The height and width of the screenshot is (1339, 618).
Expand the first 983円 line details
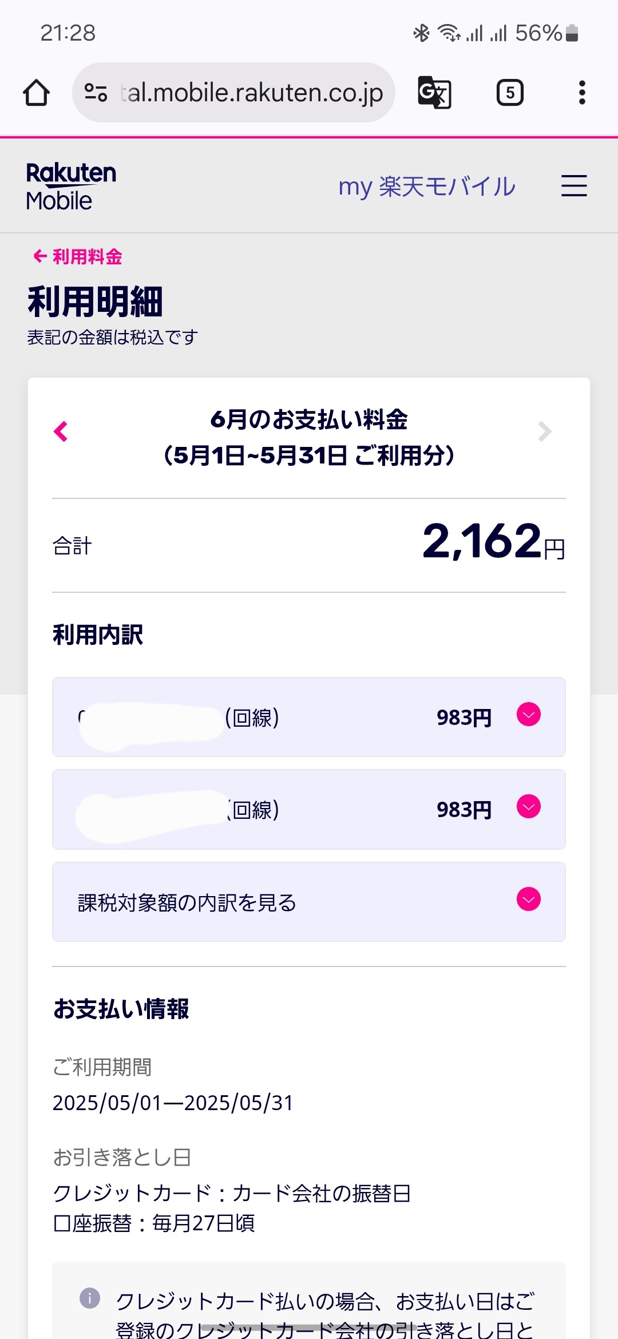pyautogui.click(x=528, y=715)
